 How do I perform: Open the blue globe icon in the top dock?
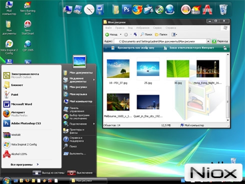[x=170, y=9]
